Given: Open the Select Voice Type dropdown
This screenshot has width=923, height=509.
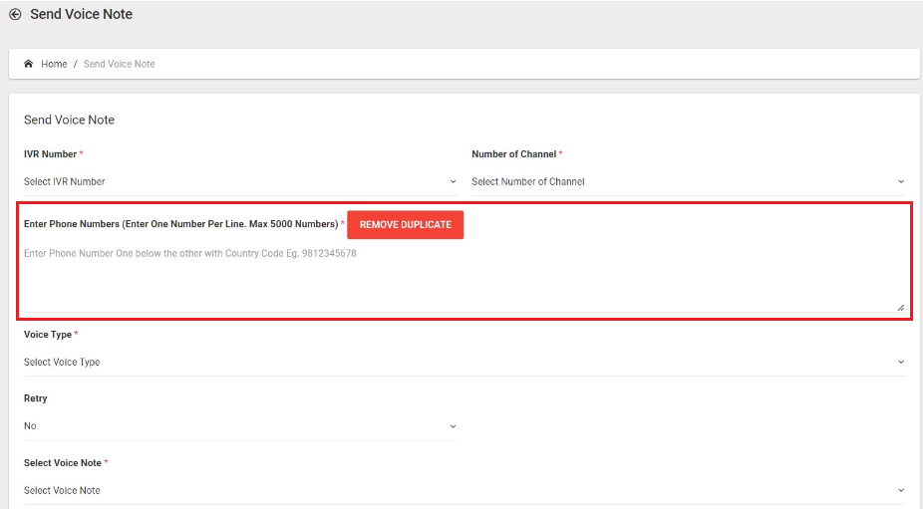Looking at the screenshot, I should (463, 362).
